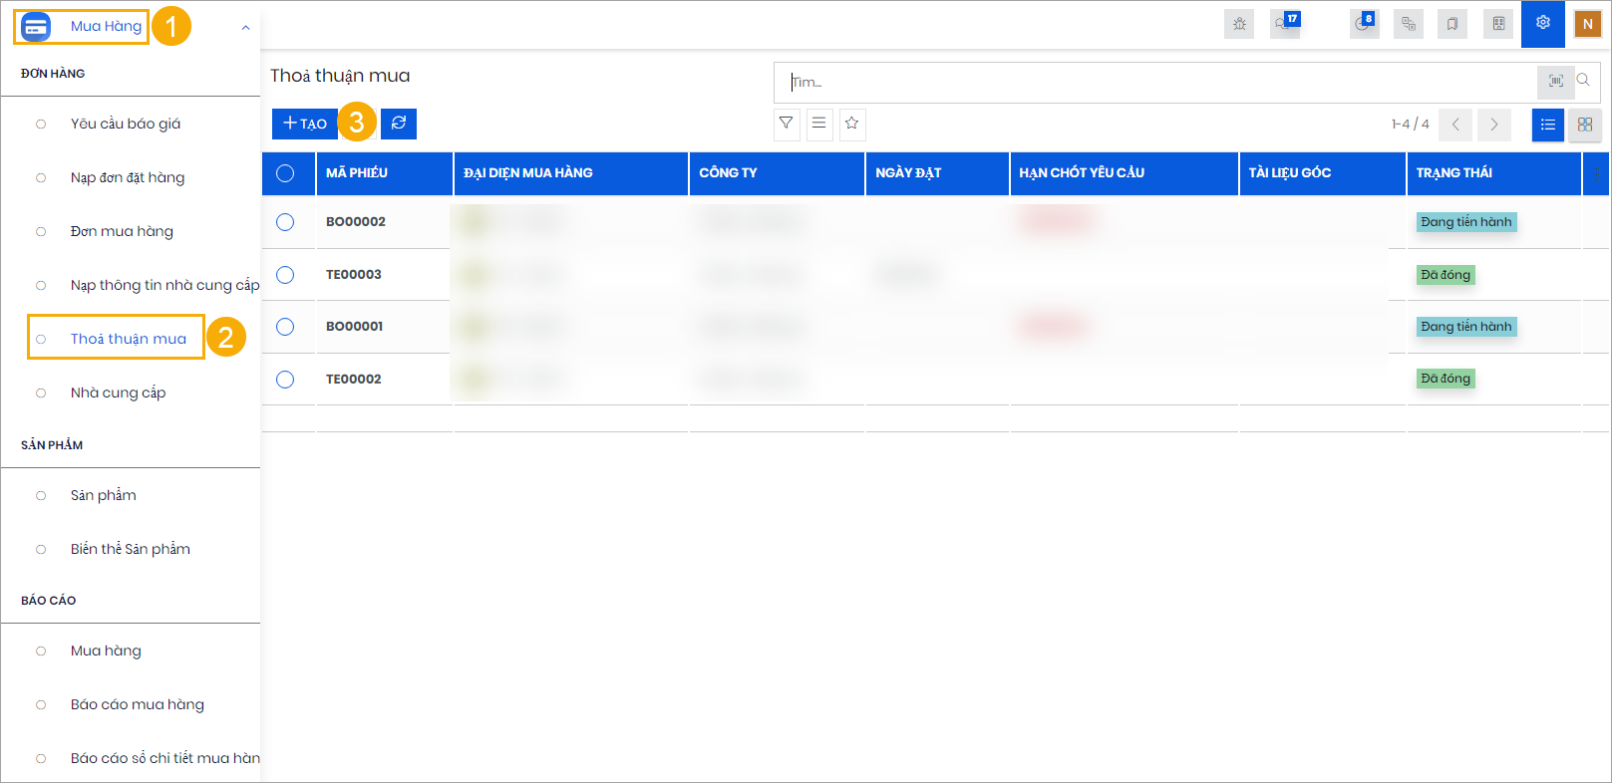Go to the next page arrow
Viewport: 1612px width, 783px height.
[x=1494, y=125]
